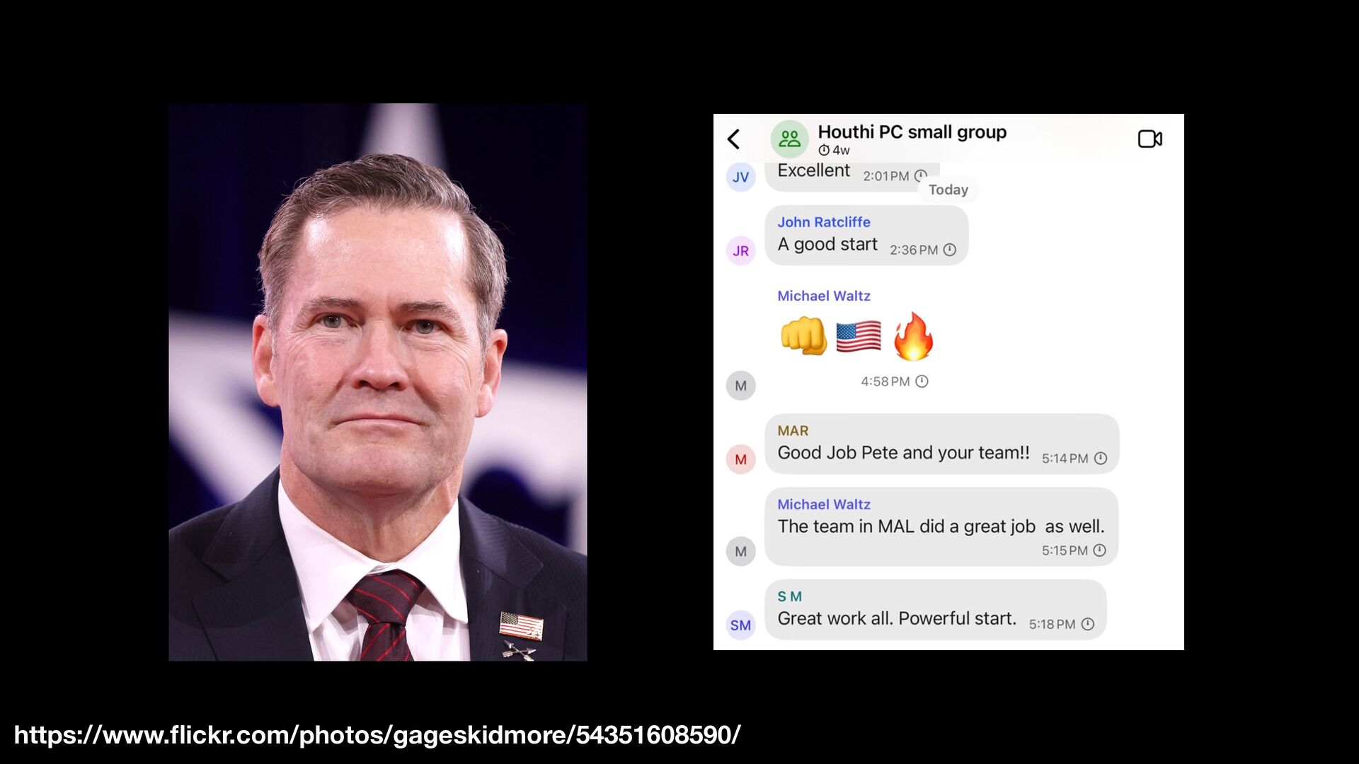Select 'The team in MAL' message bubble
This screenshot has height=764, width=1359.
tap(941, 526)
